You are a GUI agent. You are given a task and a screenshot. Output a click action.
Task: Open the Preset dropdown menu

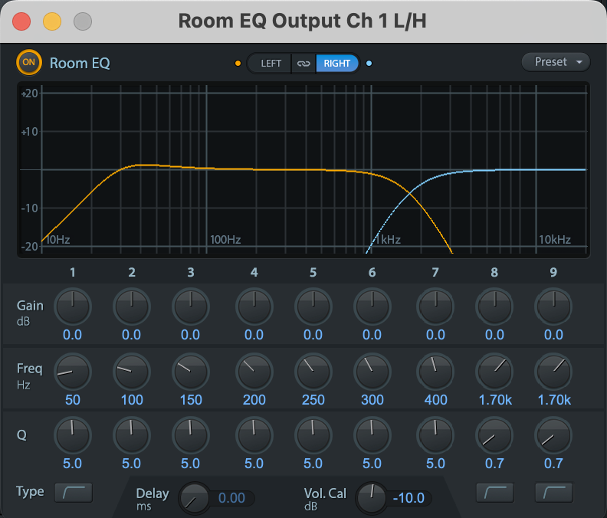click(556, 62)
